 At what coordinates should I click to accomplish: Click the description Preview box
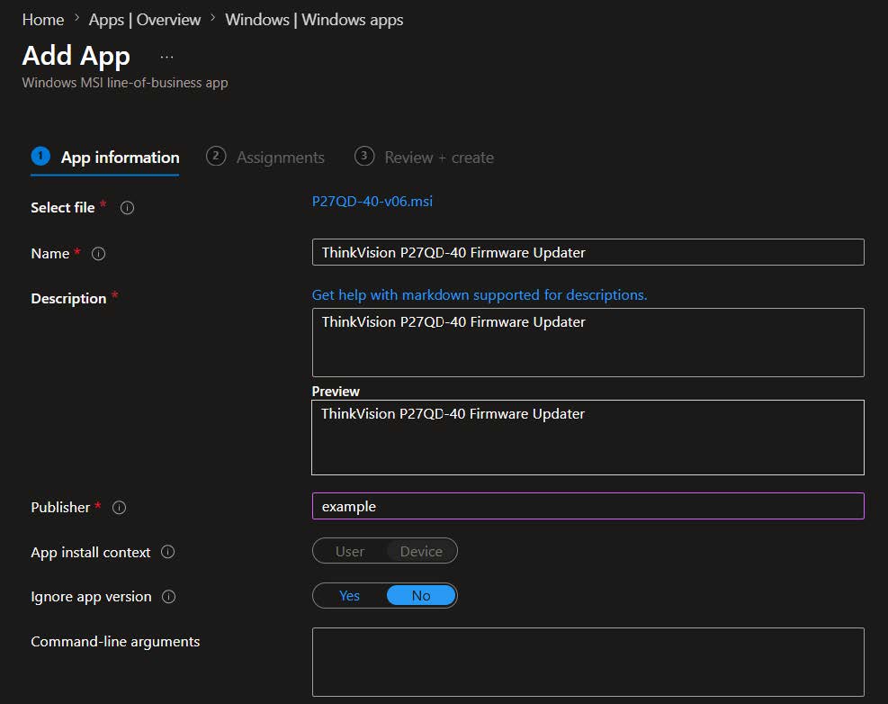click(588, 438)
